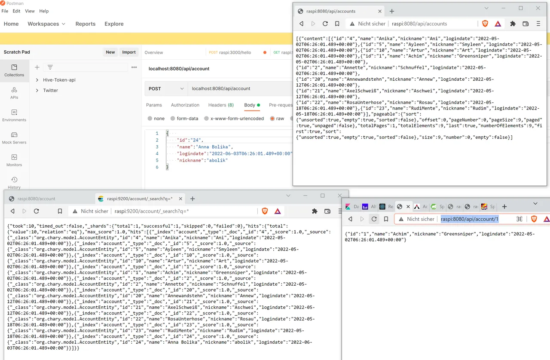Open the tab list chevron in account/1 window
550x360 pixels.
tap(535, 204)
